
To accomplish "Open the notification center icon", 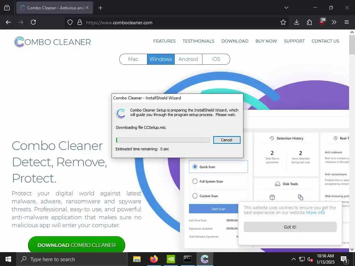I will [x=344, y=259].
